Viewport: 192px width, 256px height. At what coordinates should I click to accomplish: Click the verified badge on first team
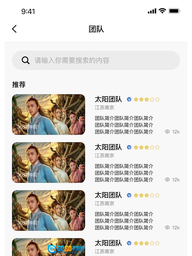click(x=129, y=99)
